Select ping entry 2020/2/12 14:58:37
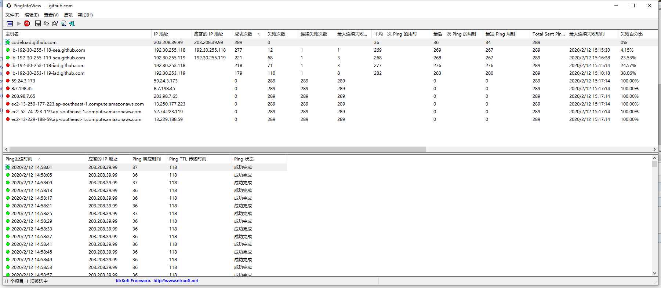Screen dimensions: 661x288 click(x=145, y=236)
